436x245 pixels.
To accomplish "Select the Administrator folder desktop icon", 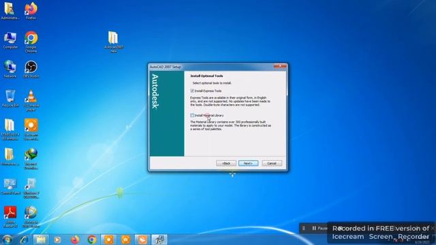I will point(10,11).
